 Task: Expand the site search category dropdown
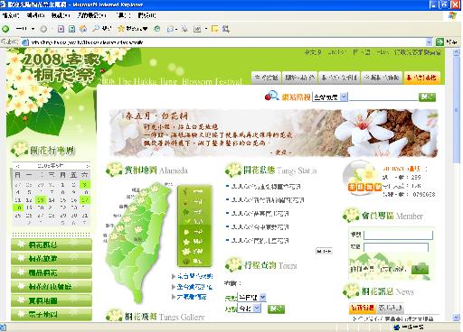[344, 97]
